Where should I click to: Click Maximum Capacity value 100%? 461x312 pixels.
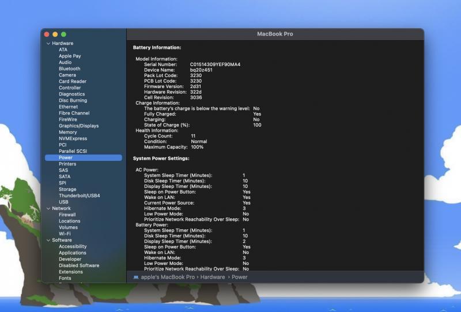pyautogui.click(x=197, y=147)
